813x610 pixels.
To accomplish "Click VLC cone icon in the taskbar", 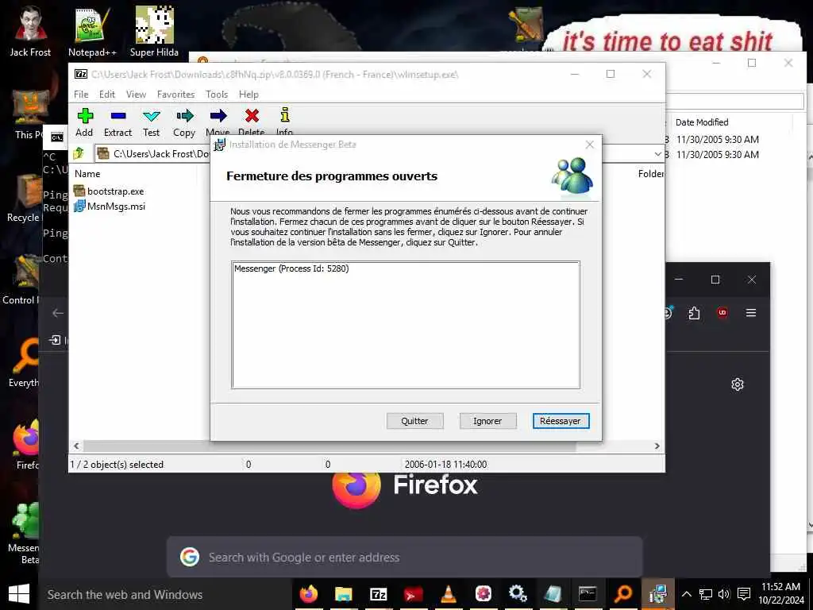I will pos(449,594).
